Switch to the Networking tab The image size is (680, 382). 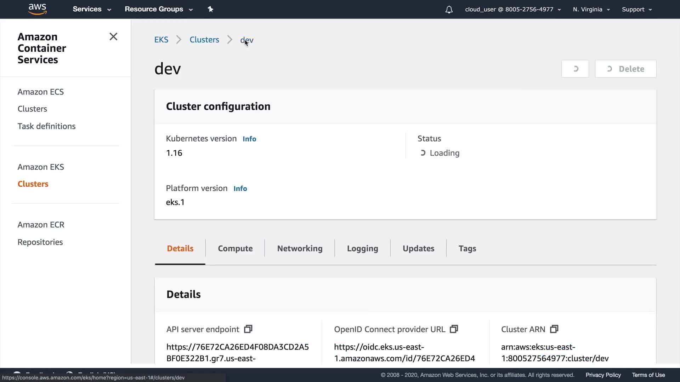[300, 249]
